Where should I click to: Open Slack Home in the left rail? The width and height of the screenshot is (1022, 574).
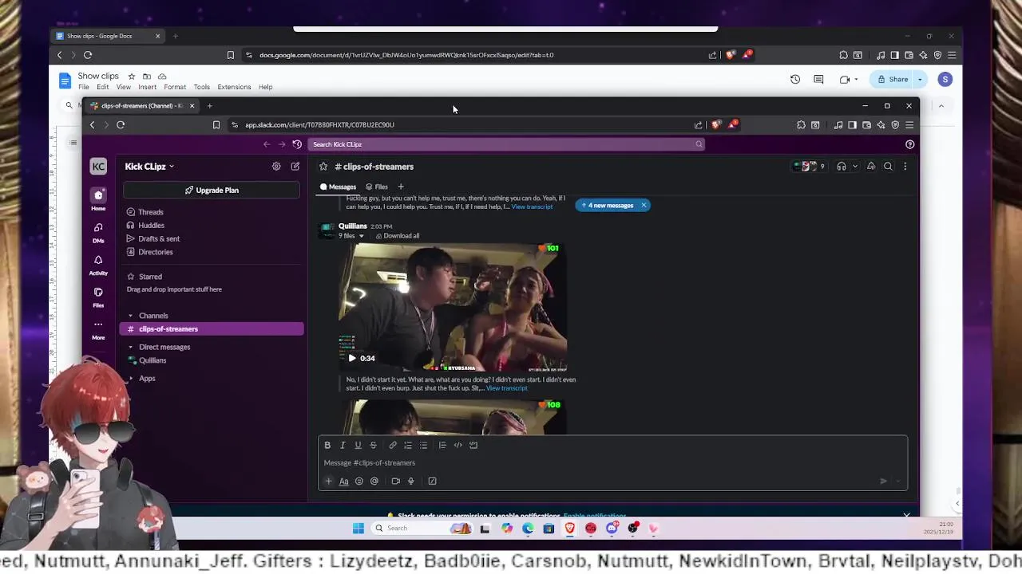pyautogui.click(x=98, y=199)
